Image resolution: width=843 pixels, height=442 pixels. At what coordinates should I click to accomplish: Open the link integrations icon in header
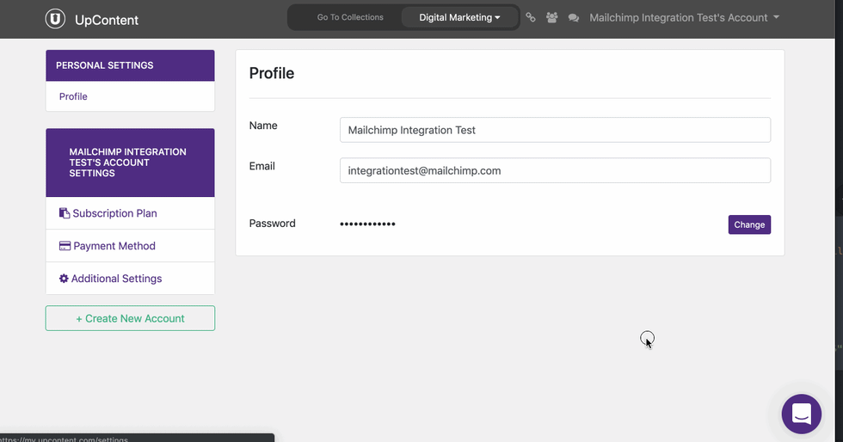pyautogui.click(x=531, y=17)
